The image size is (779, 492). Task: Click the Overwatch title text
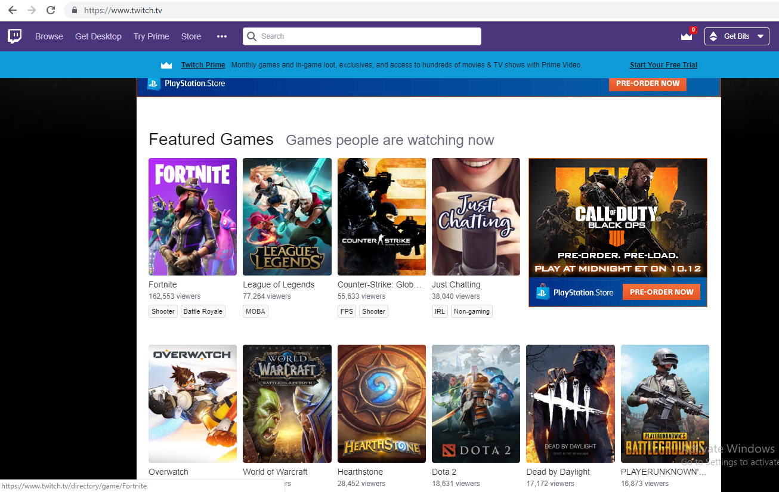168,472
